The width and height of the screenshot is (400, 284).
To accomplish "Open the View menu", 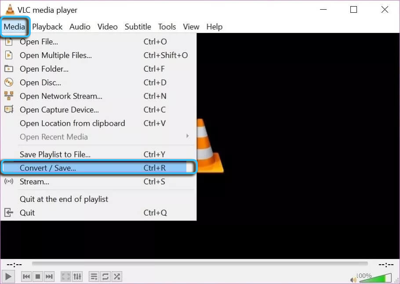I will pos(191,26).
